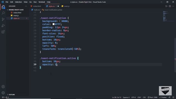Expand the OUTLINE section
The image size is (176, 99).
(x=12, y=95)
